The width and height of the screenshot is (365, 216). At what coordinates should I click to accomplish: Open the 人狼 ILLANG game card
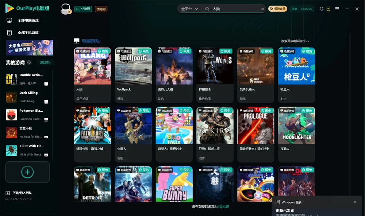point(92,75)
